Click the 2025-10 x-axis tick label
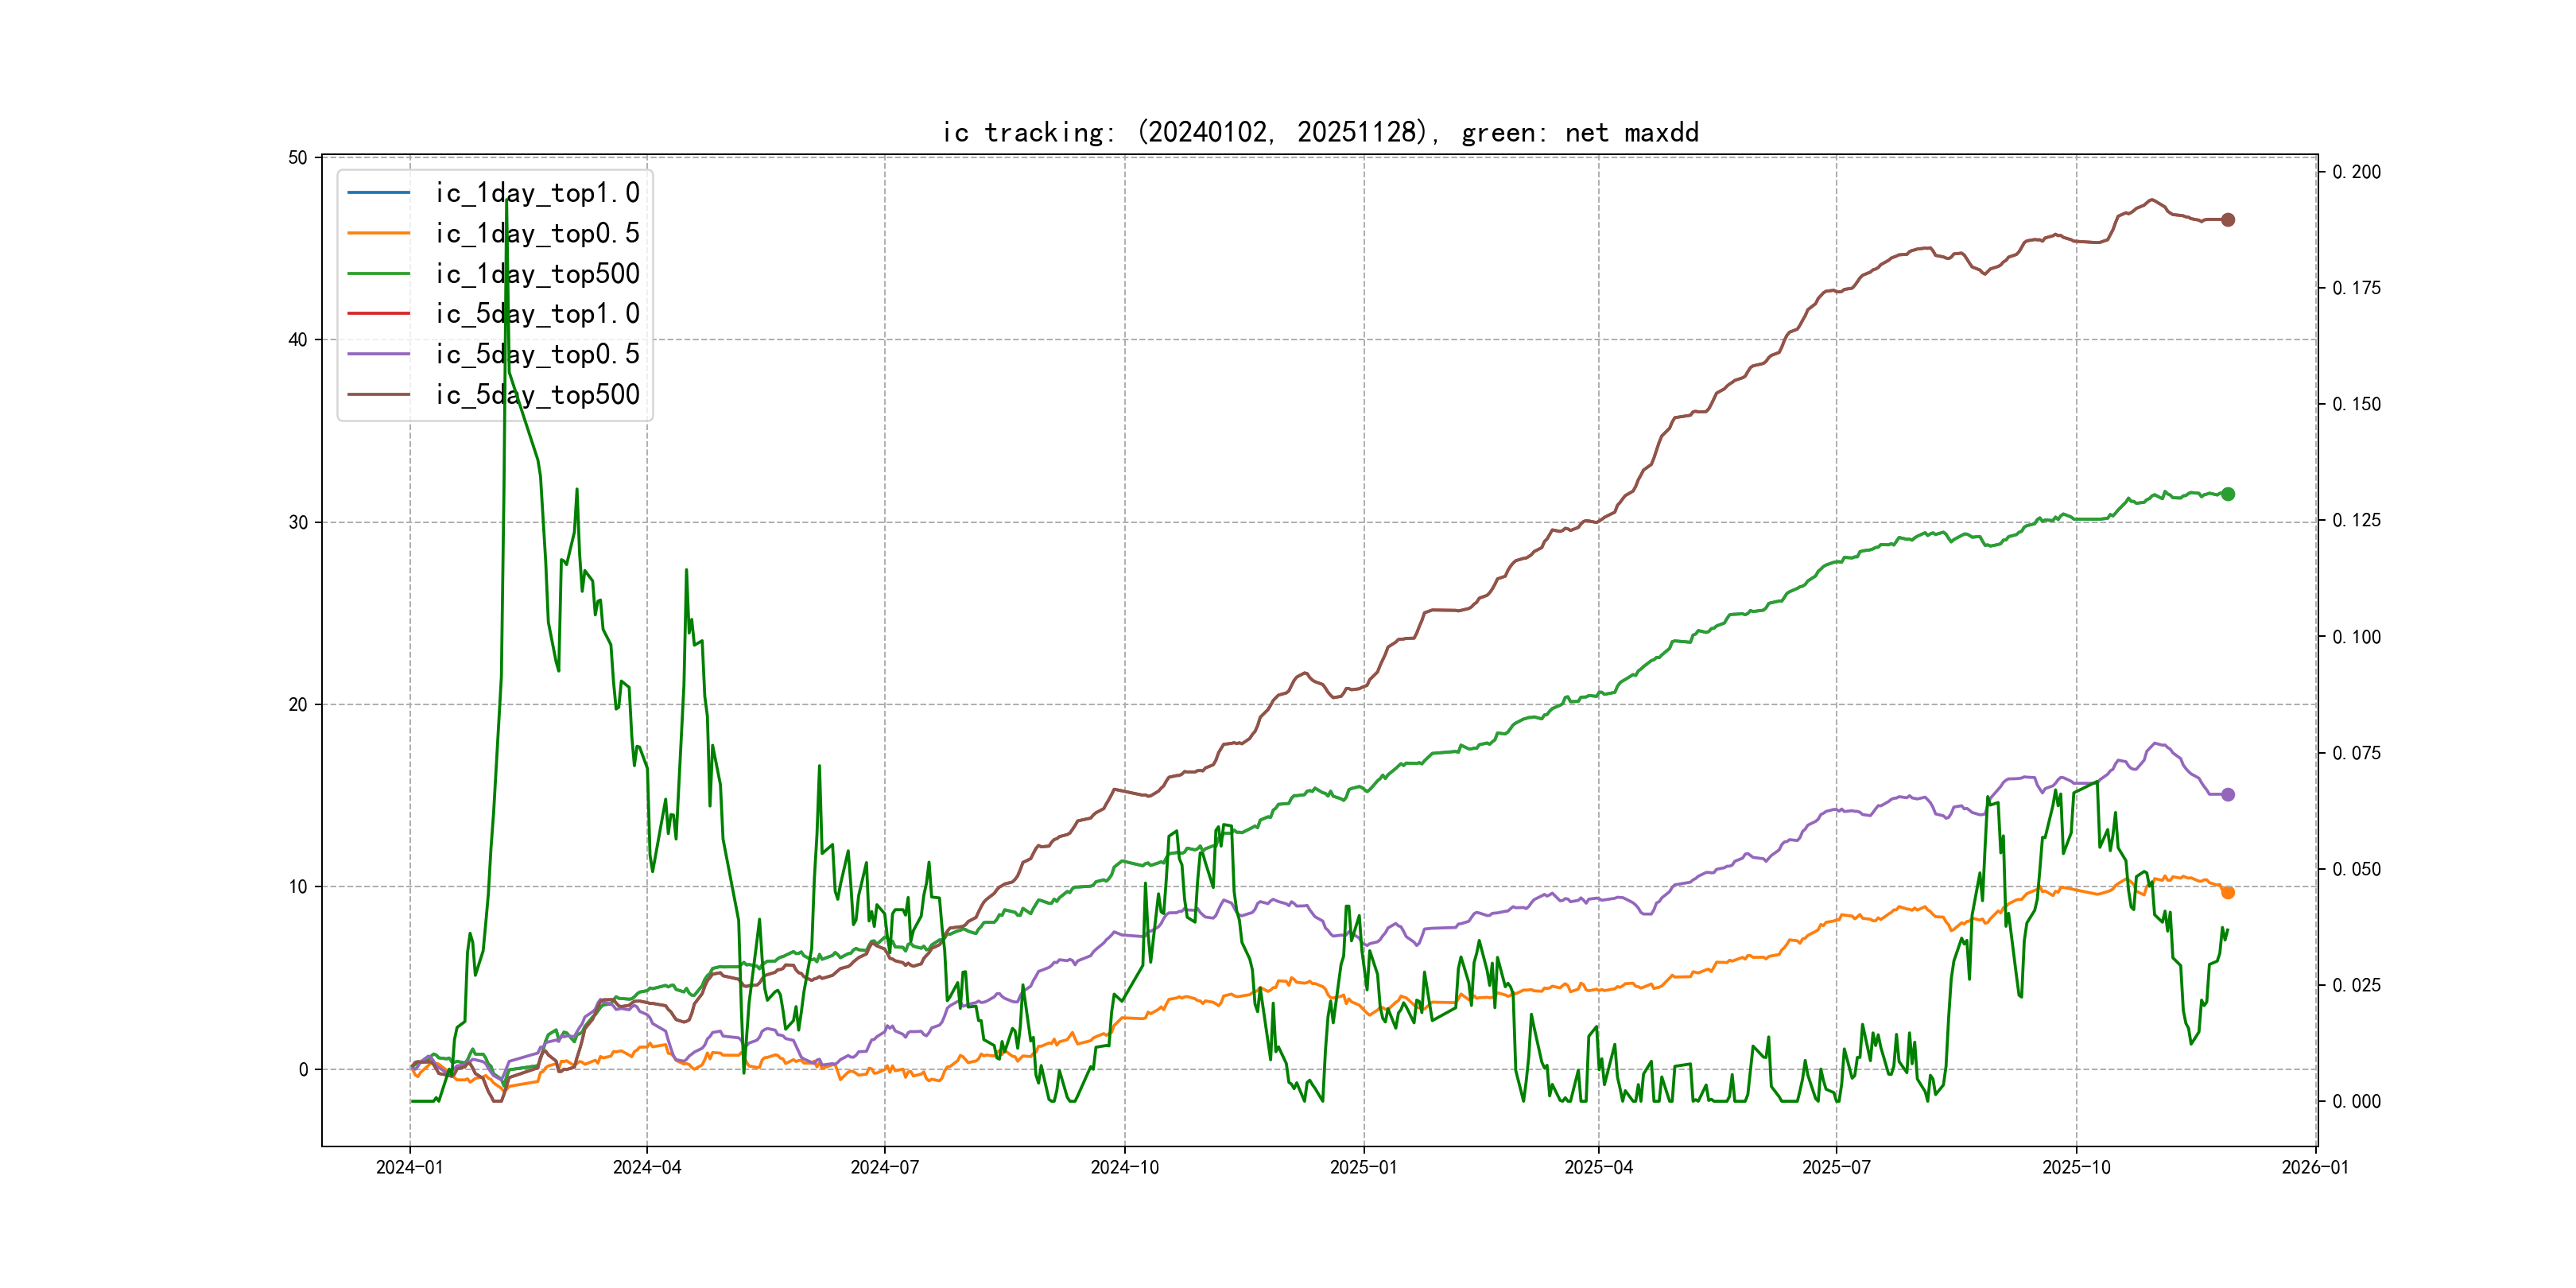This screenshot has height=1288, width=2576. (x=2076, y=1168)
